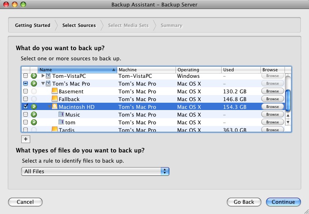
Task: Click the 154.3 GB used value
Action: (x=235, y=107)
